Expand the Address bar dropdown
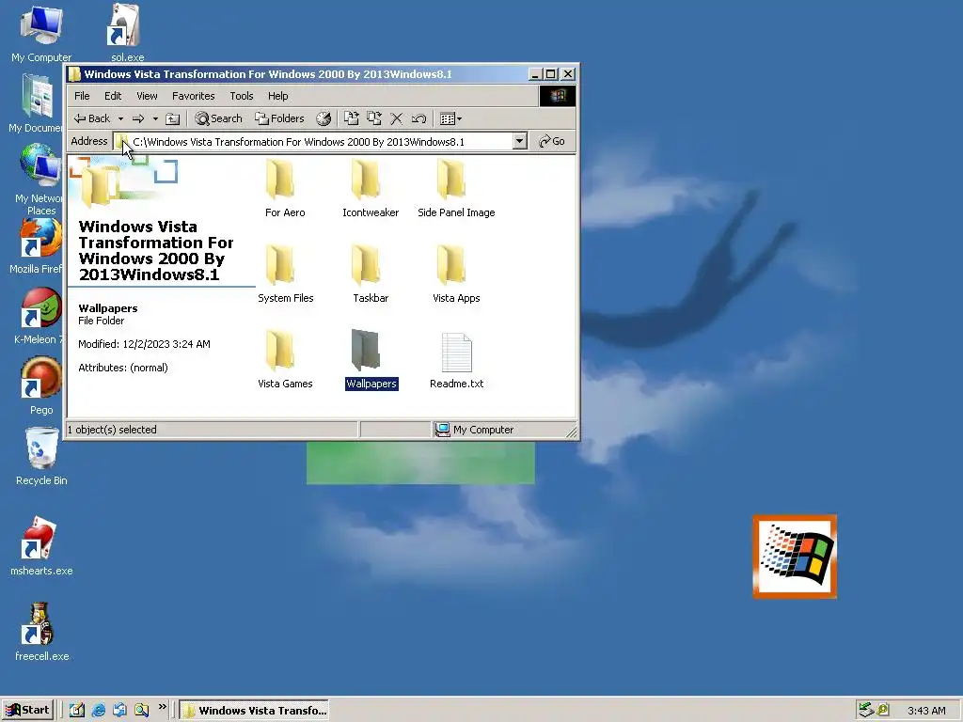This screenshot has width=963, height=722. point(519,141)
